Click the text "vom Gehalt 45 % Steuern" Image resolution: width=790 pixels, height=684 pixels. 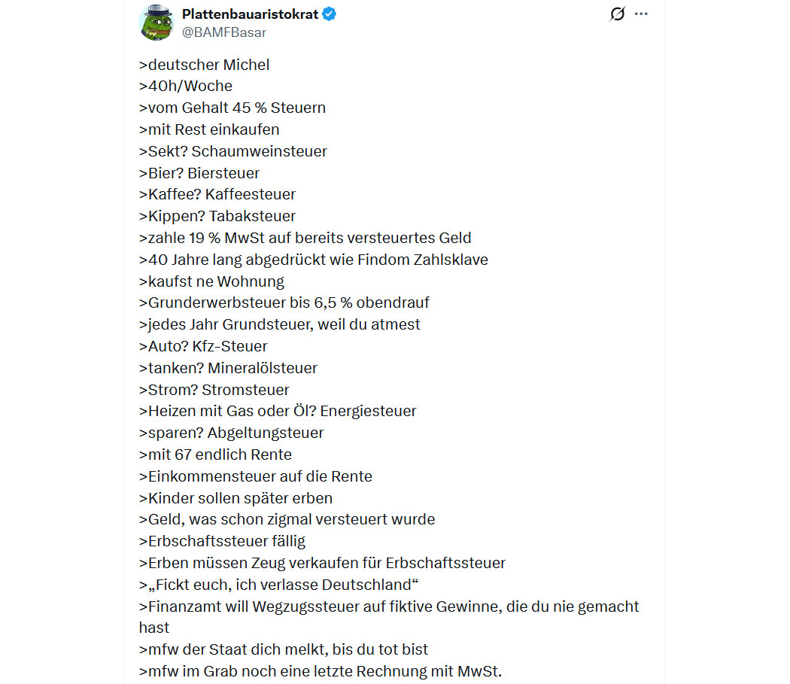click(237, 108)
